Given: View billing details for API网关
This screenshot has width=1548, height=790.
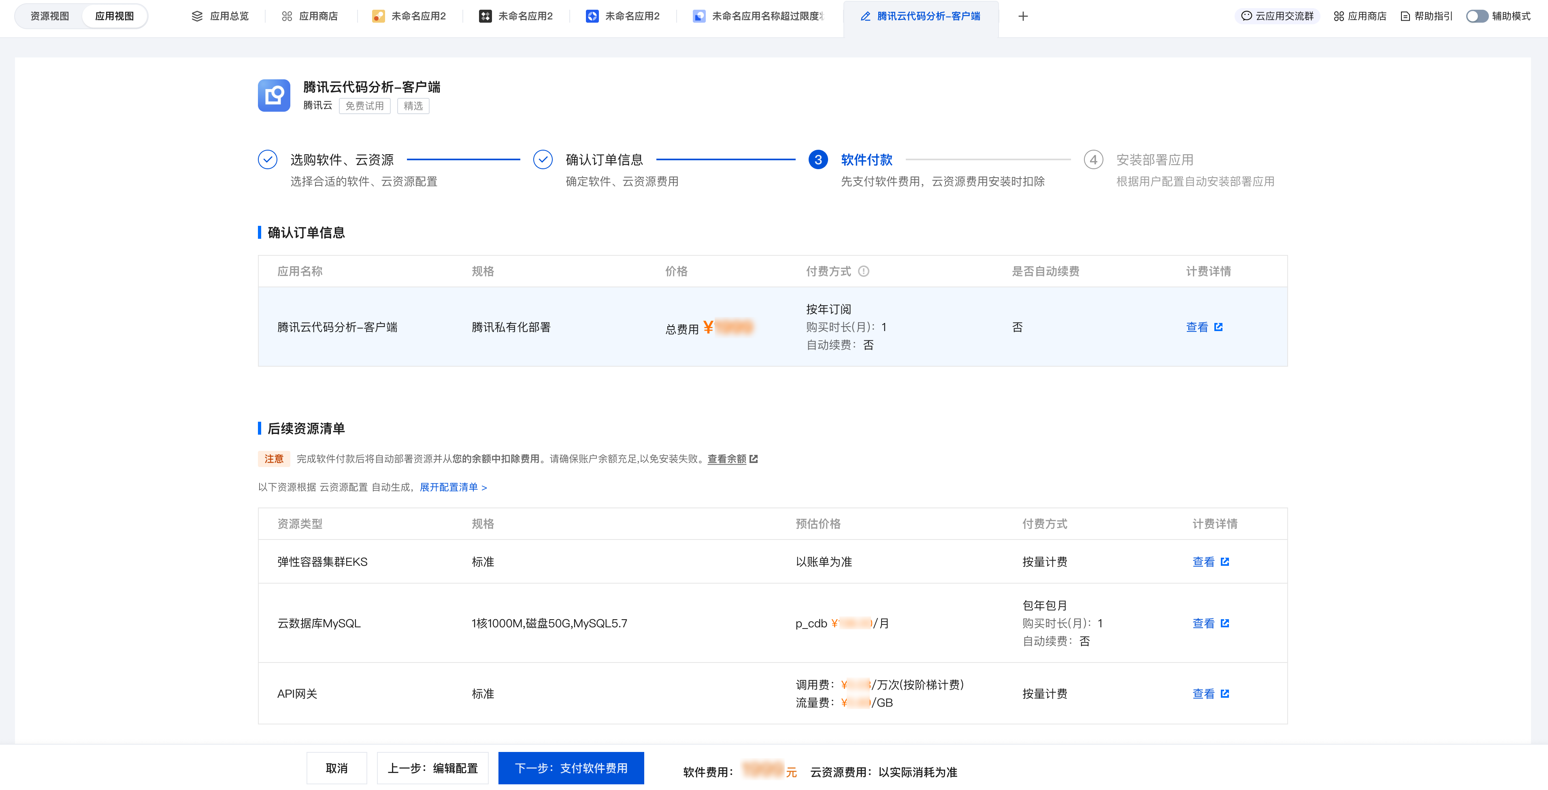Looking at the screenshot, I should tap(1203, 693).
